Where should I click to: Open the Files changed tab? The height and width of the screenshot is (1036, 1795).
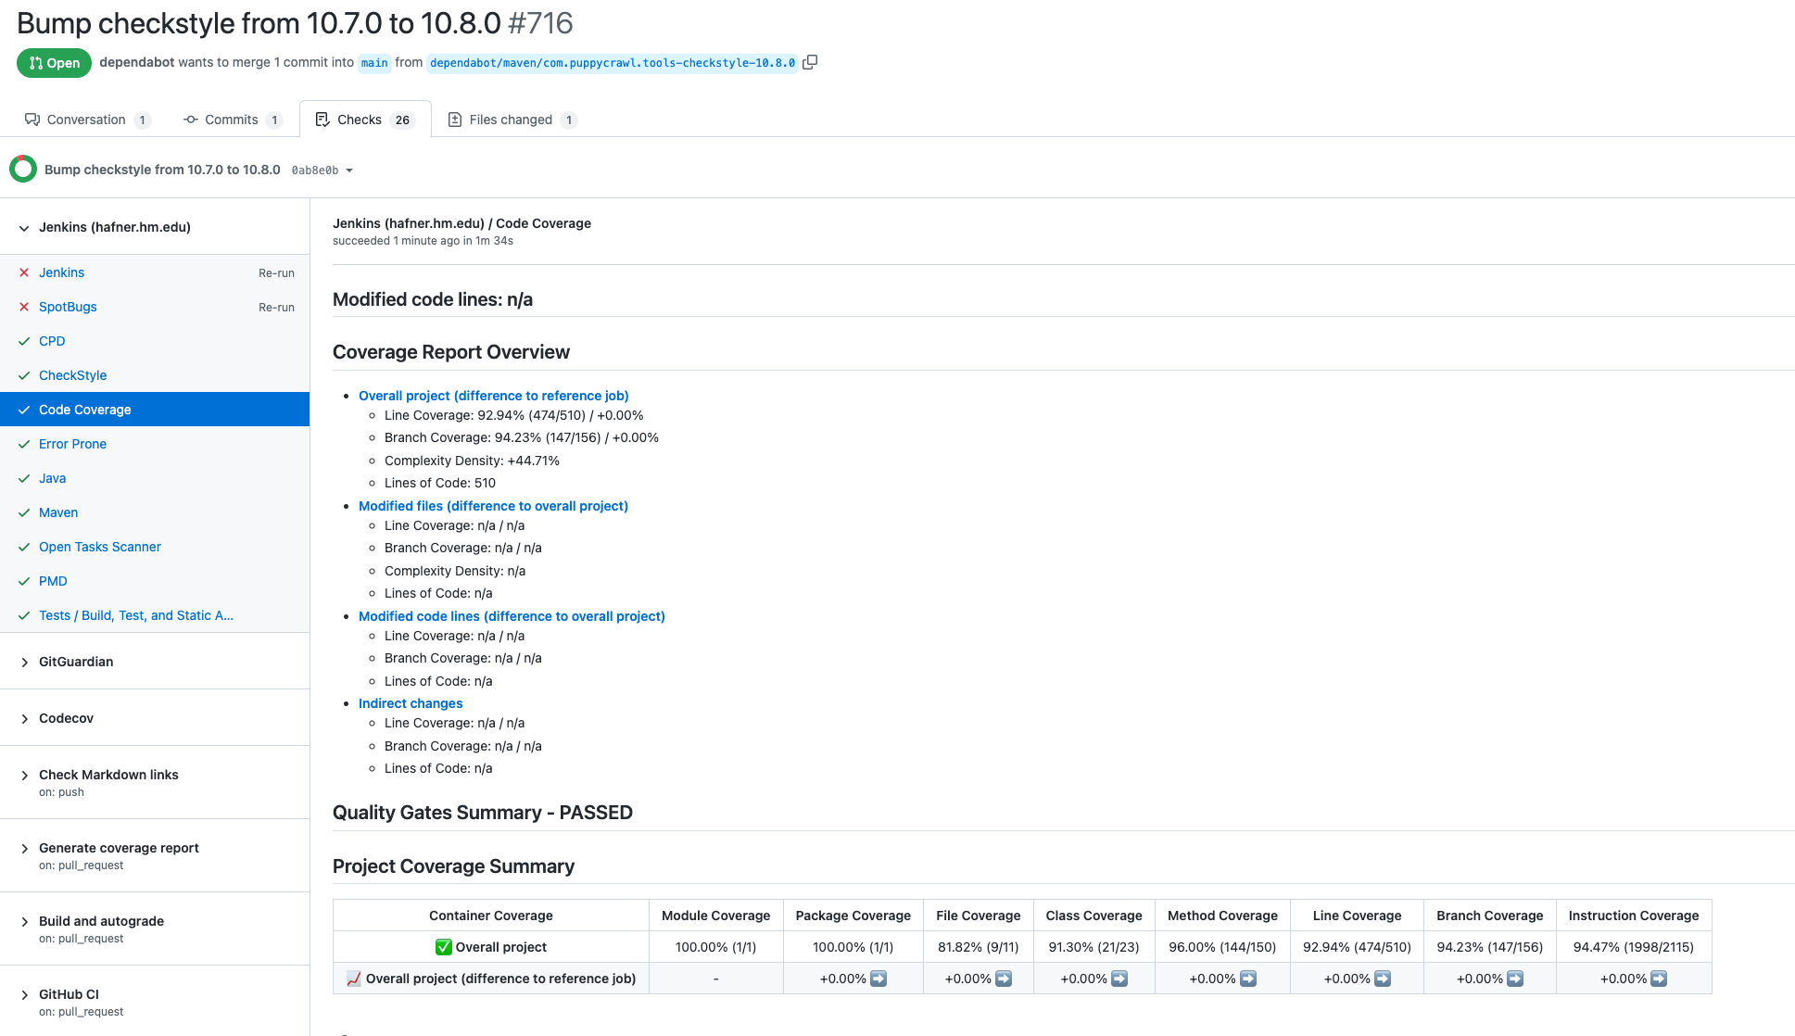512,120
